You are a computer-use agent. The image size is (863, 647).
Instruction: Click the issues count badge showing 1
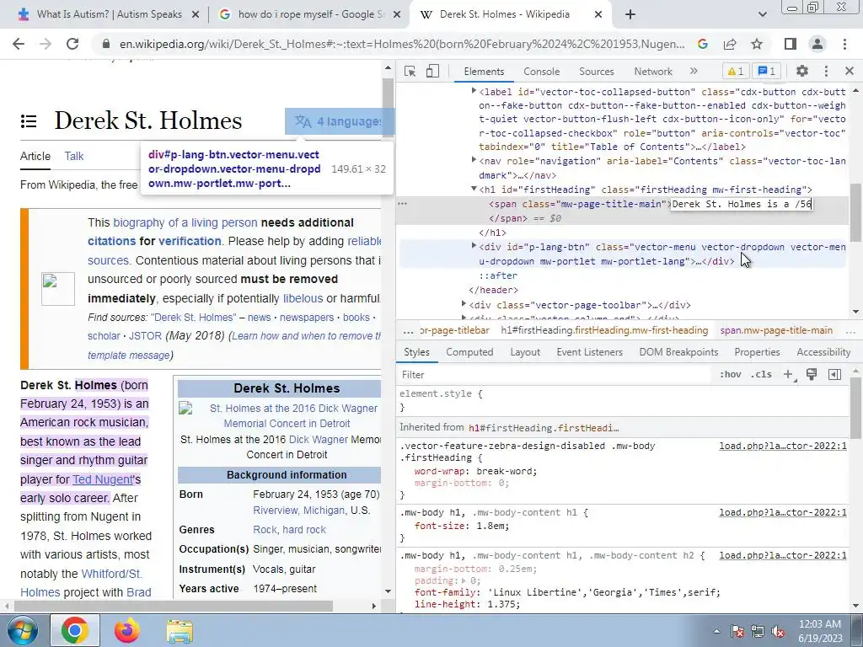pos(767,71)
